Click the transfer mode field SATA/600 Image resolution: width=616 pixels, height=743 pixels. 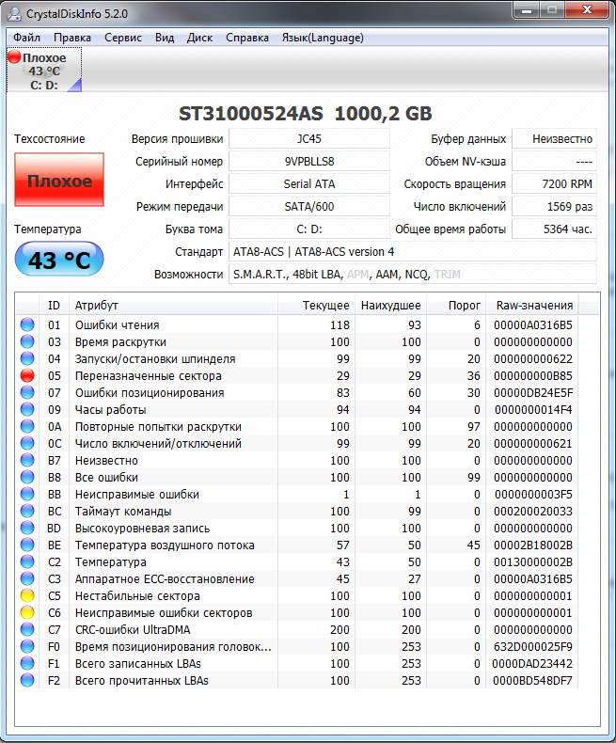309,207
